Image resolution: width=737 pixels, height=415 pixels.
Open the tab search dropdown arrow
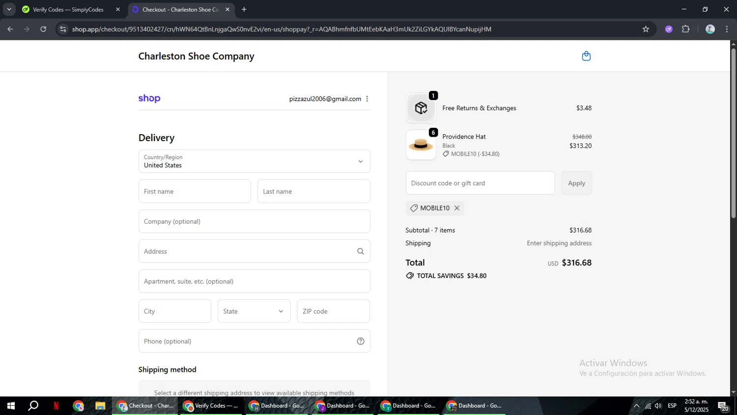tap(9, 9)
